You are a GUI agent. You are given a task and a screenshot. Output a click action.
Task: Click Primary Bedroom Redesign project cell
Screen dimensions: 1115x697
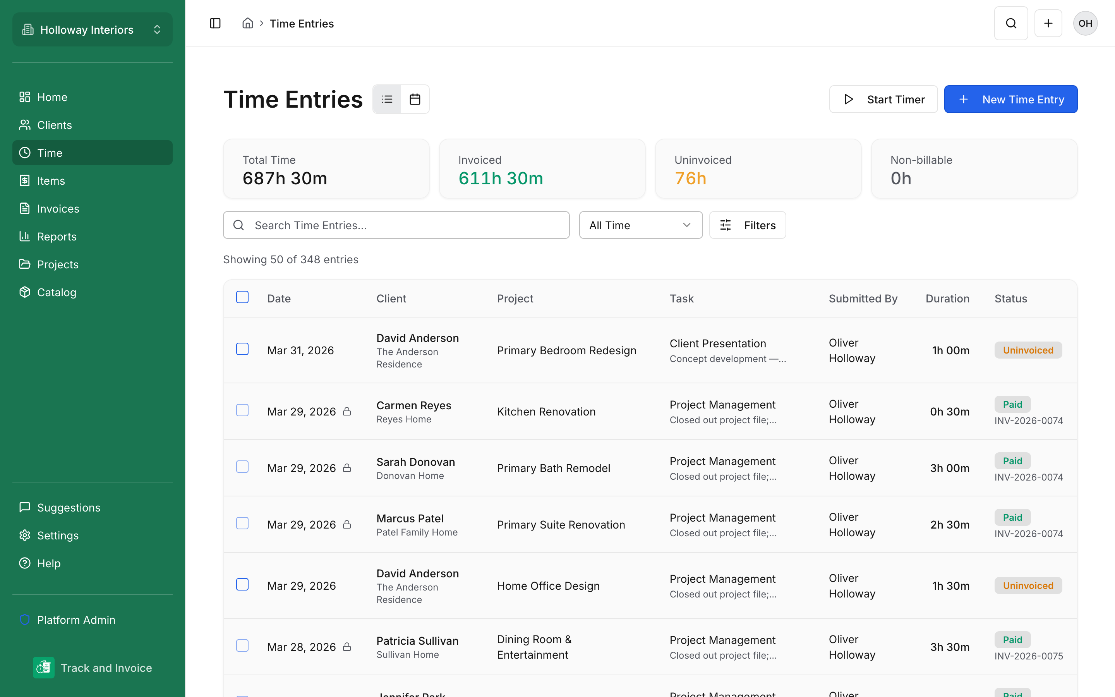tap(566, 350)
